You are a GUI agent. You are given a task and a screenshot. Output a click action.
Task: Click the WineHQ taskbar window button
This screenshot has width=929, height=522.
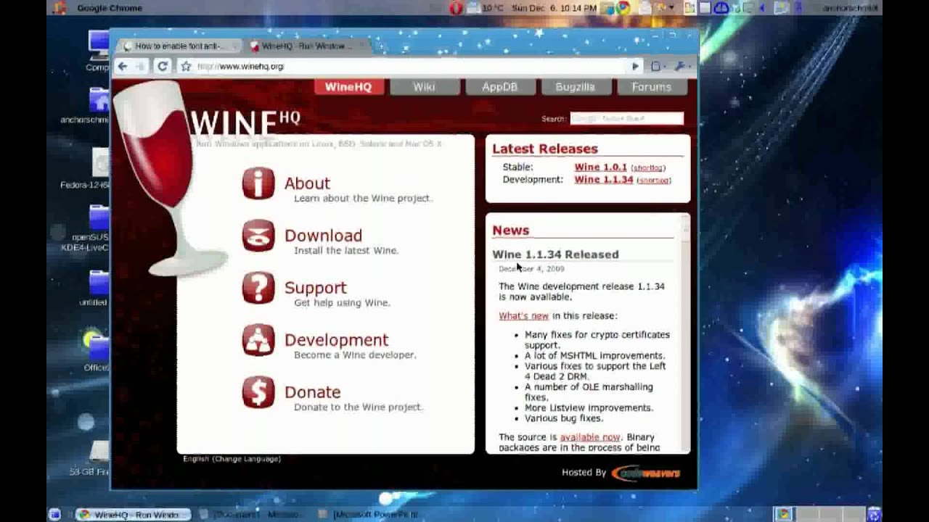(133, 515)
